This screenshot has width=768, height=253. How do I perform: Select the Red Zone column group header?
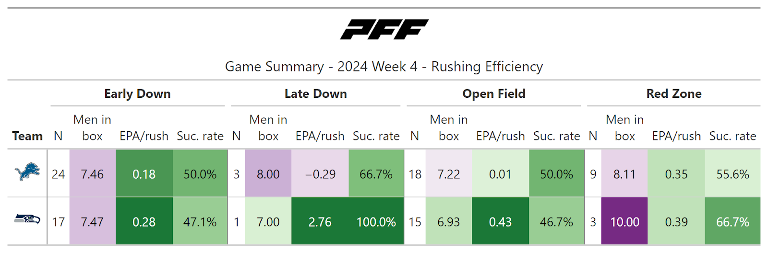[673, 94]
